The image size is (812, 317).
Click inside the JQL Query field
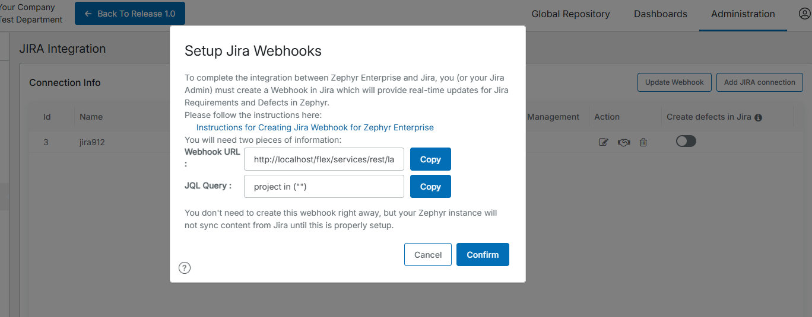tap(323, 186)
